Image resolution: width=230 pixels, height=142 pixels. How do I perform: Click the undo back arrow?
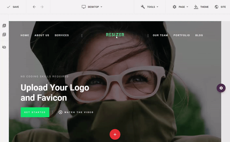pyautogui.click(x=34, y=7)
